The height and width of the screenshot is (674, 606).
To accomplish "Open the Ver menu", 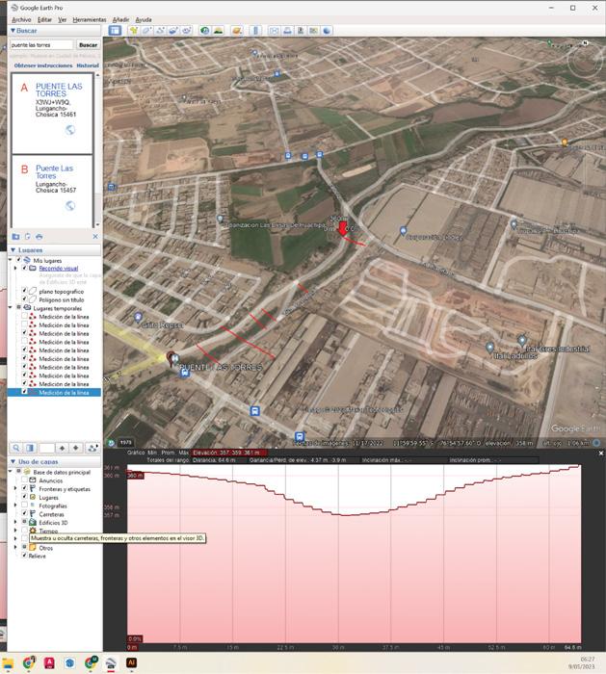I will [63, 20].
